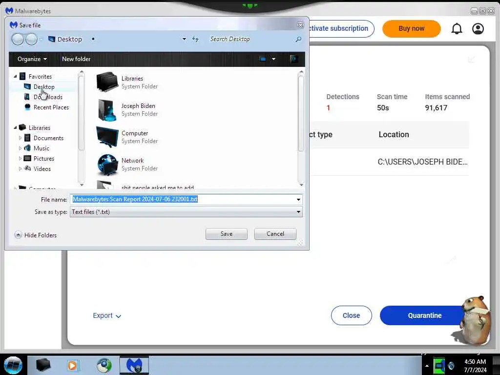This screenshot has height=375, width=500.
Task: Select the Pictures library
Action: pos(43,159)
